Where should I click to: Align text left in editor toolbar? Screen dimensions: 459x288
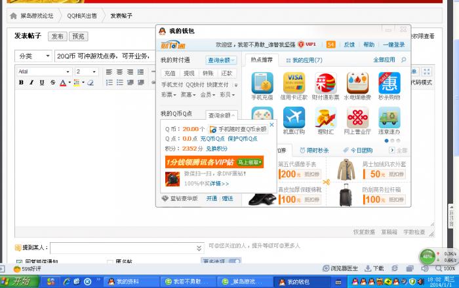click(109, 72)
